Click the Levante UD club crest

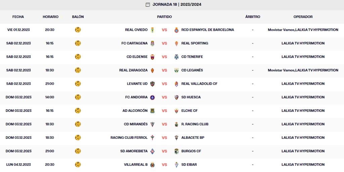coord(153,84)
